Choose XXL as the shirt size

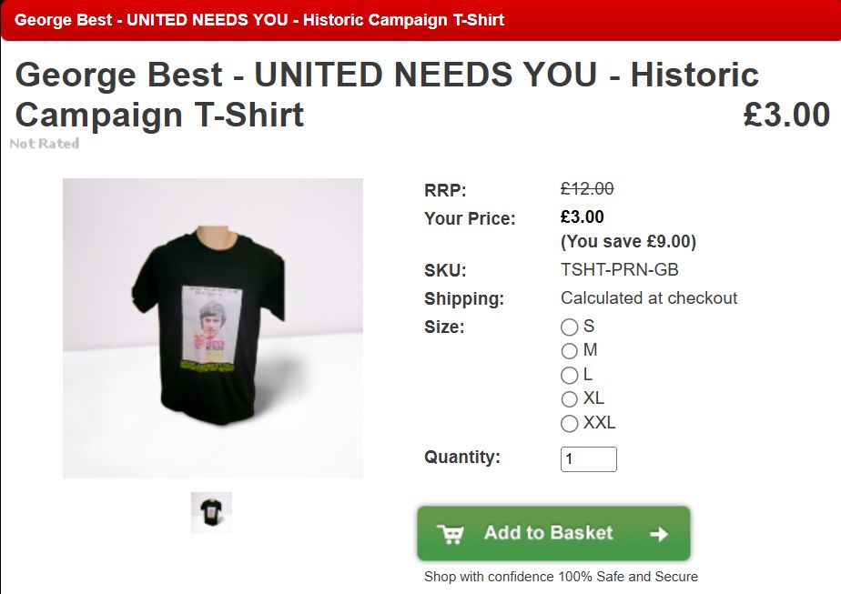click(x=570, y=423)
